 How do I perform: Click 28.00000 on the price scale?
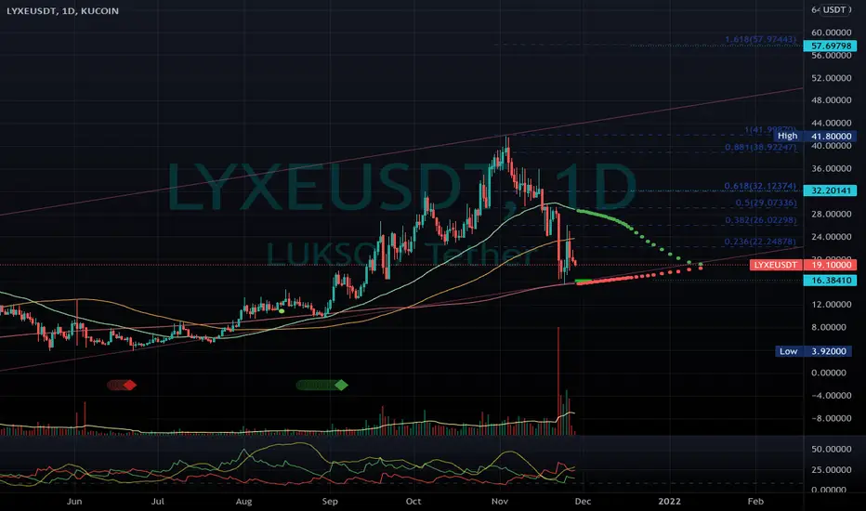point(832,215)
